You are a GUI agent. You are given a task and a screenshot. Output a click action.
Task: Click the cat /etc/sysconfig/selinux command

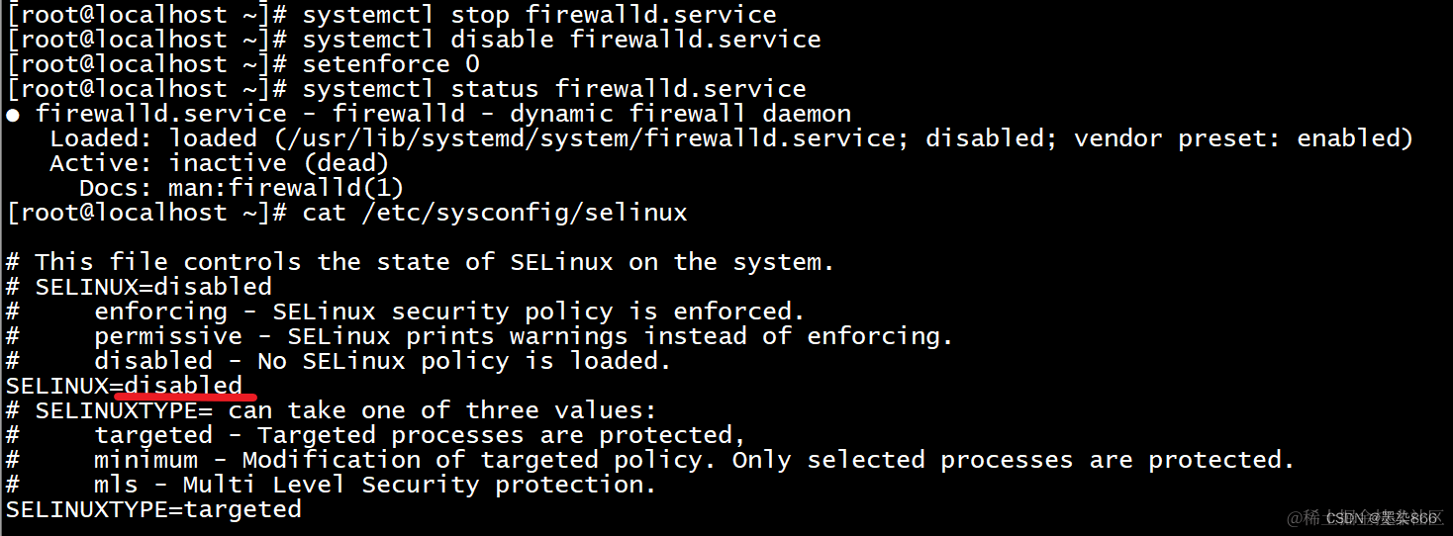click(495, 214)
